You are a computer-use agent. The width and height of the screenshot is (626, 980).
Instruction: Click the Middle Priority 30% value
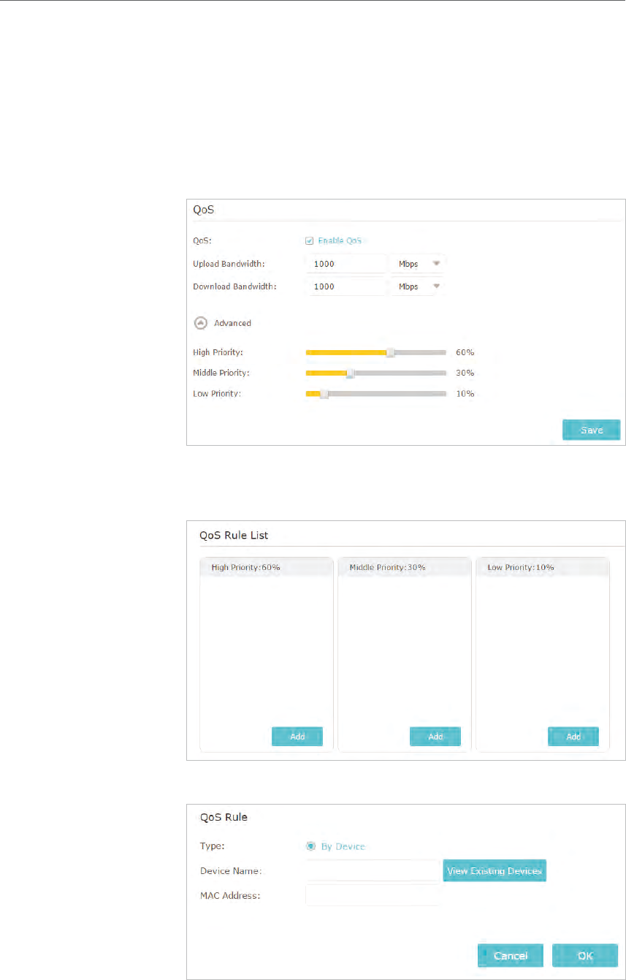pyautogui.click(x=465, y=373)
